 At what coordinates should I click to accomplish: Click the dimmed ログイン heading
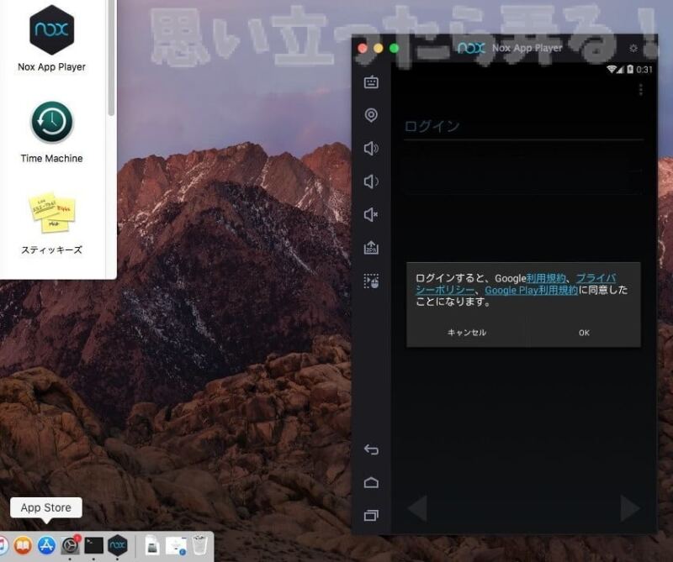coord(432,126)
